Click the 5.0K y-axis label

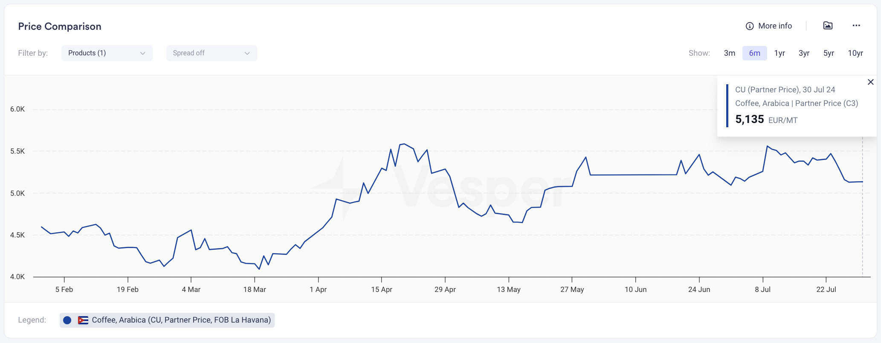pos(17,193)
